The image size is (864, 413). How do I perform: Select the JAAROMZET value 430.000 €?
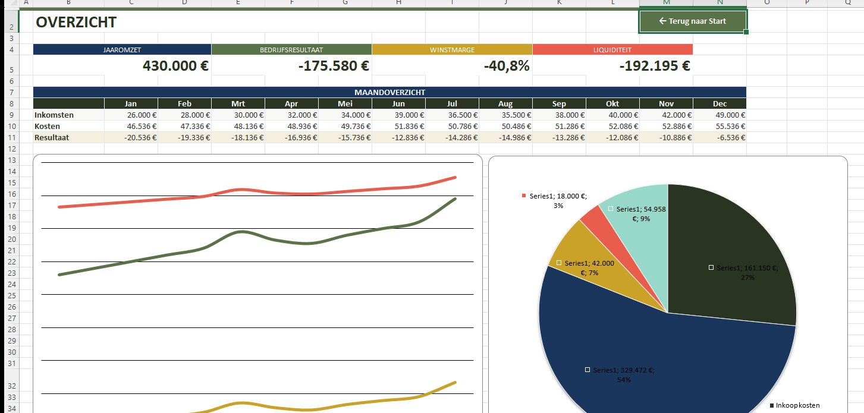(x=175, y=65)
